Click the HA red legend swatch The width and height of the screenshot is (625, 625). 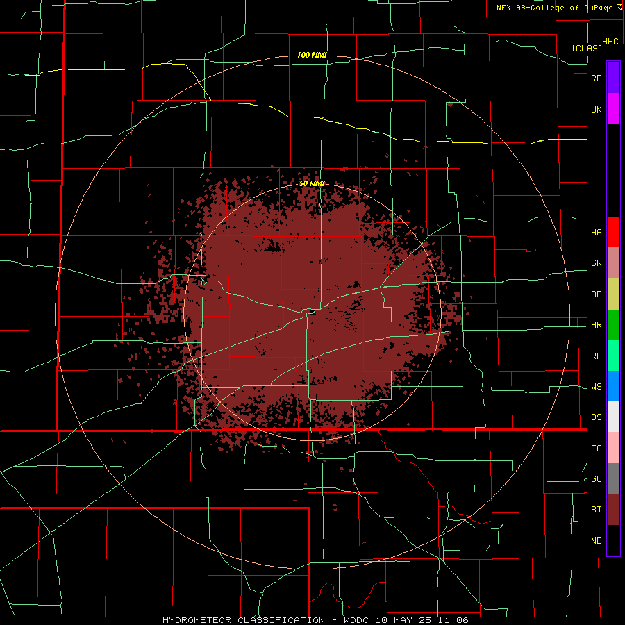(x=613, y=232)
